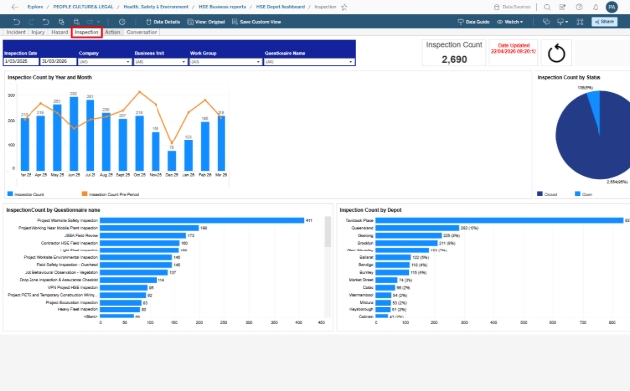Open the PA user avatar menu
The height and width of the screenshot is (391, 630).
[612, 7]
